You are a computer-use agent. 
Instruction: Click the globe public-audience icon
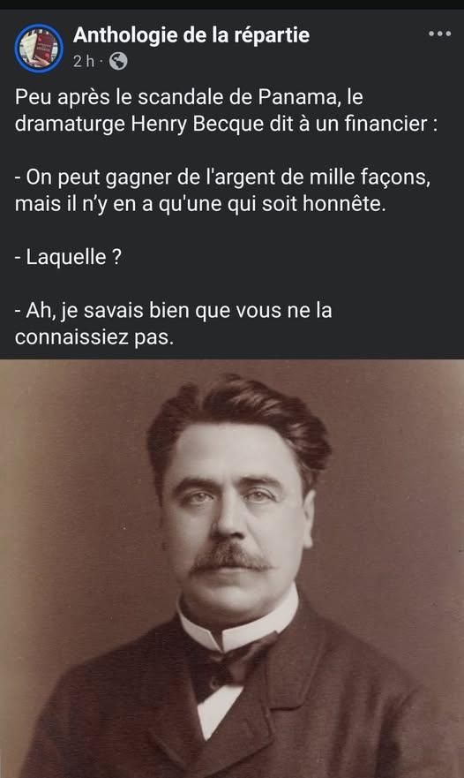(x=118, y=61)
